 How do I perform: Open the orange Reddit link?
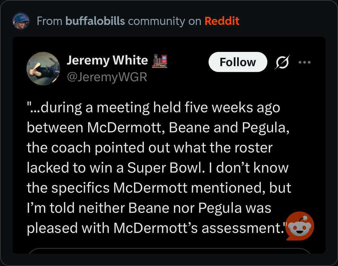222,21
